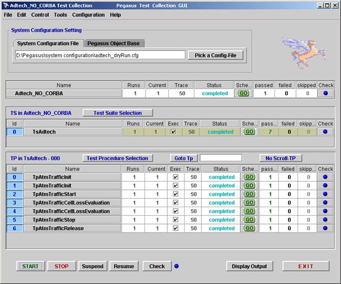Open Test Suite Selection

[x=117, y=113]
